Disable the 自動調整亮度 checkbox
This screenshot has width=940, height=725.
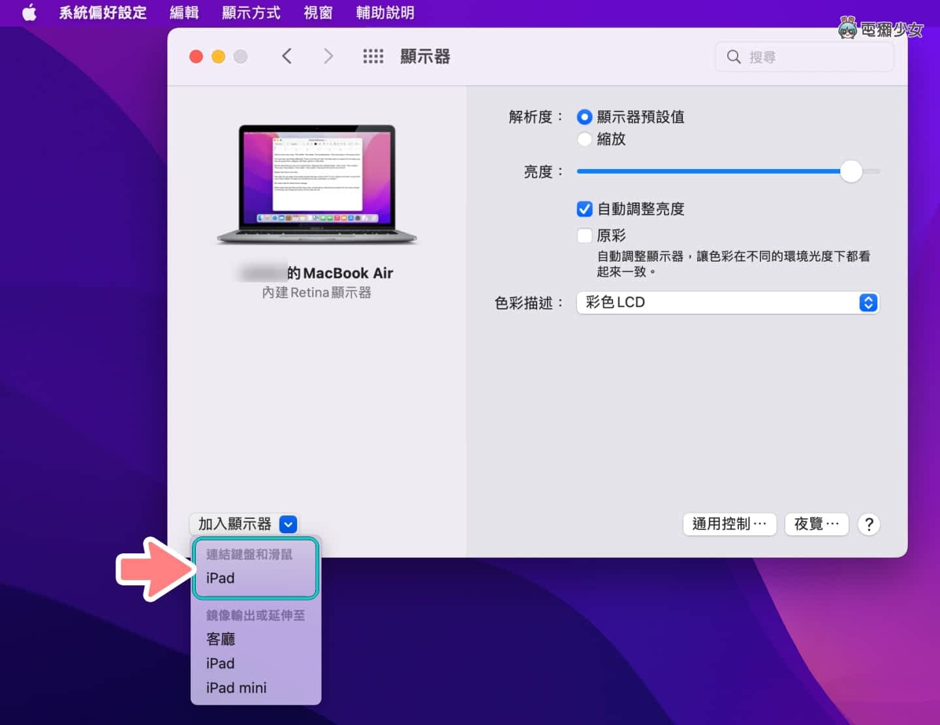point(585,209)
